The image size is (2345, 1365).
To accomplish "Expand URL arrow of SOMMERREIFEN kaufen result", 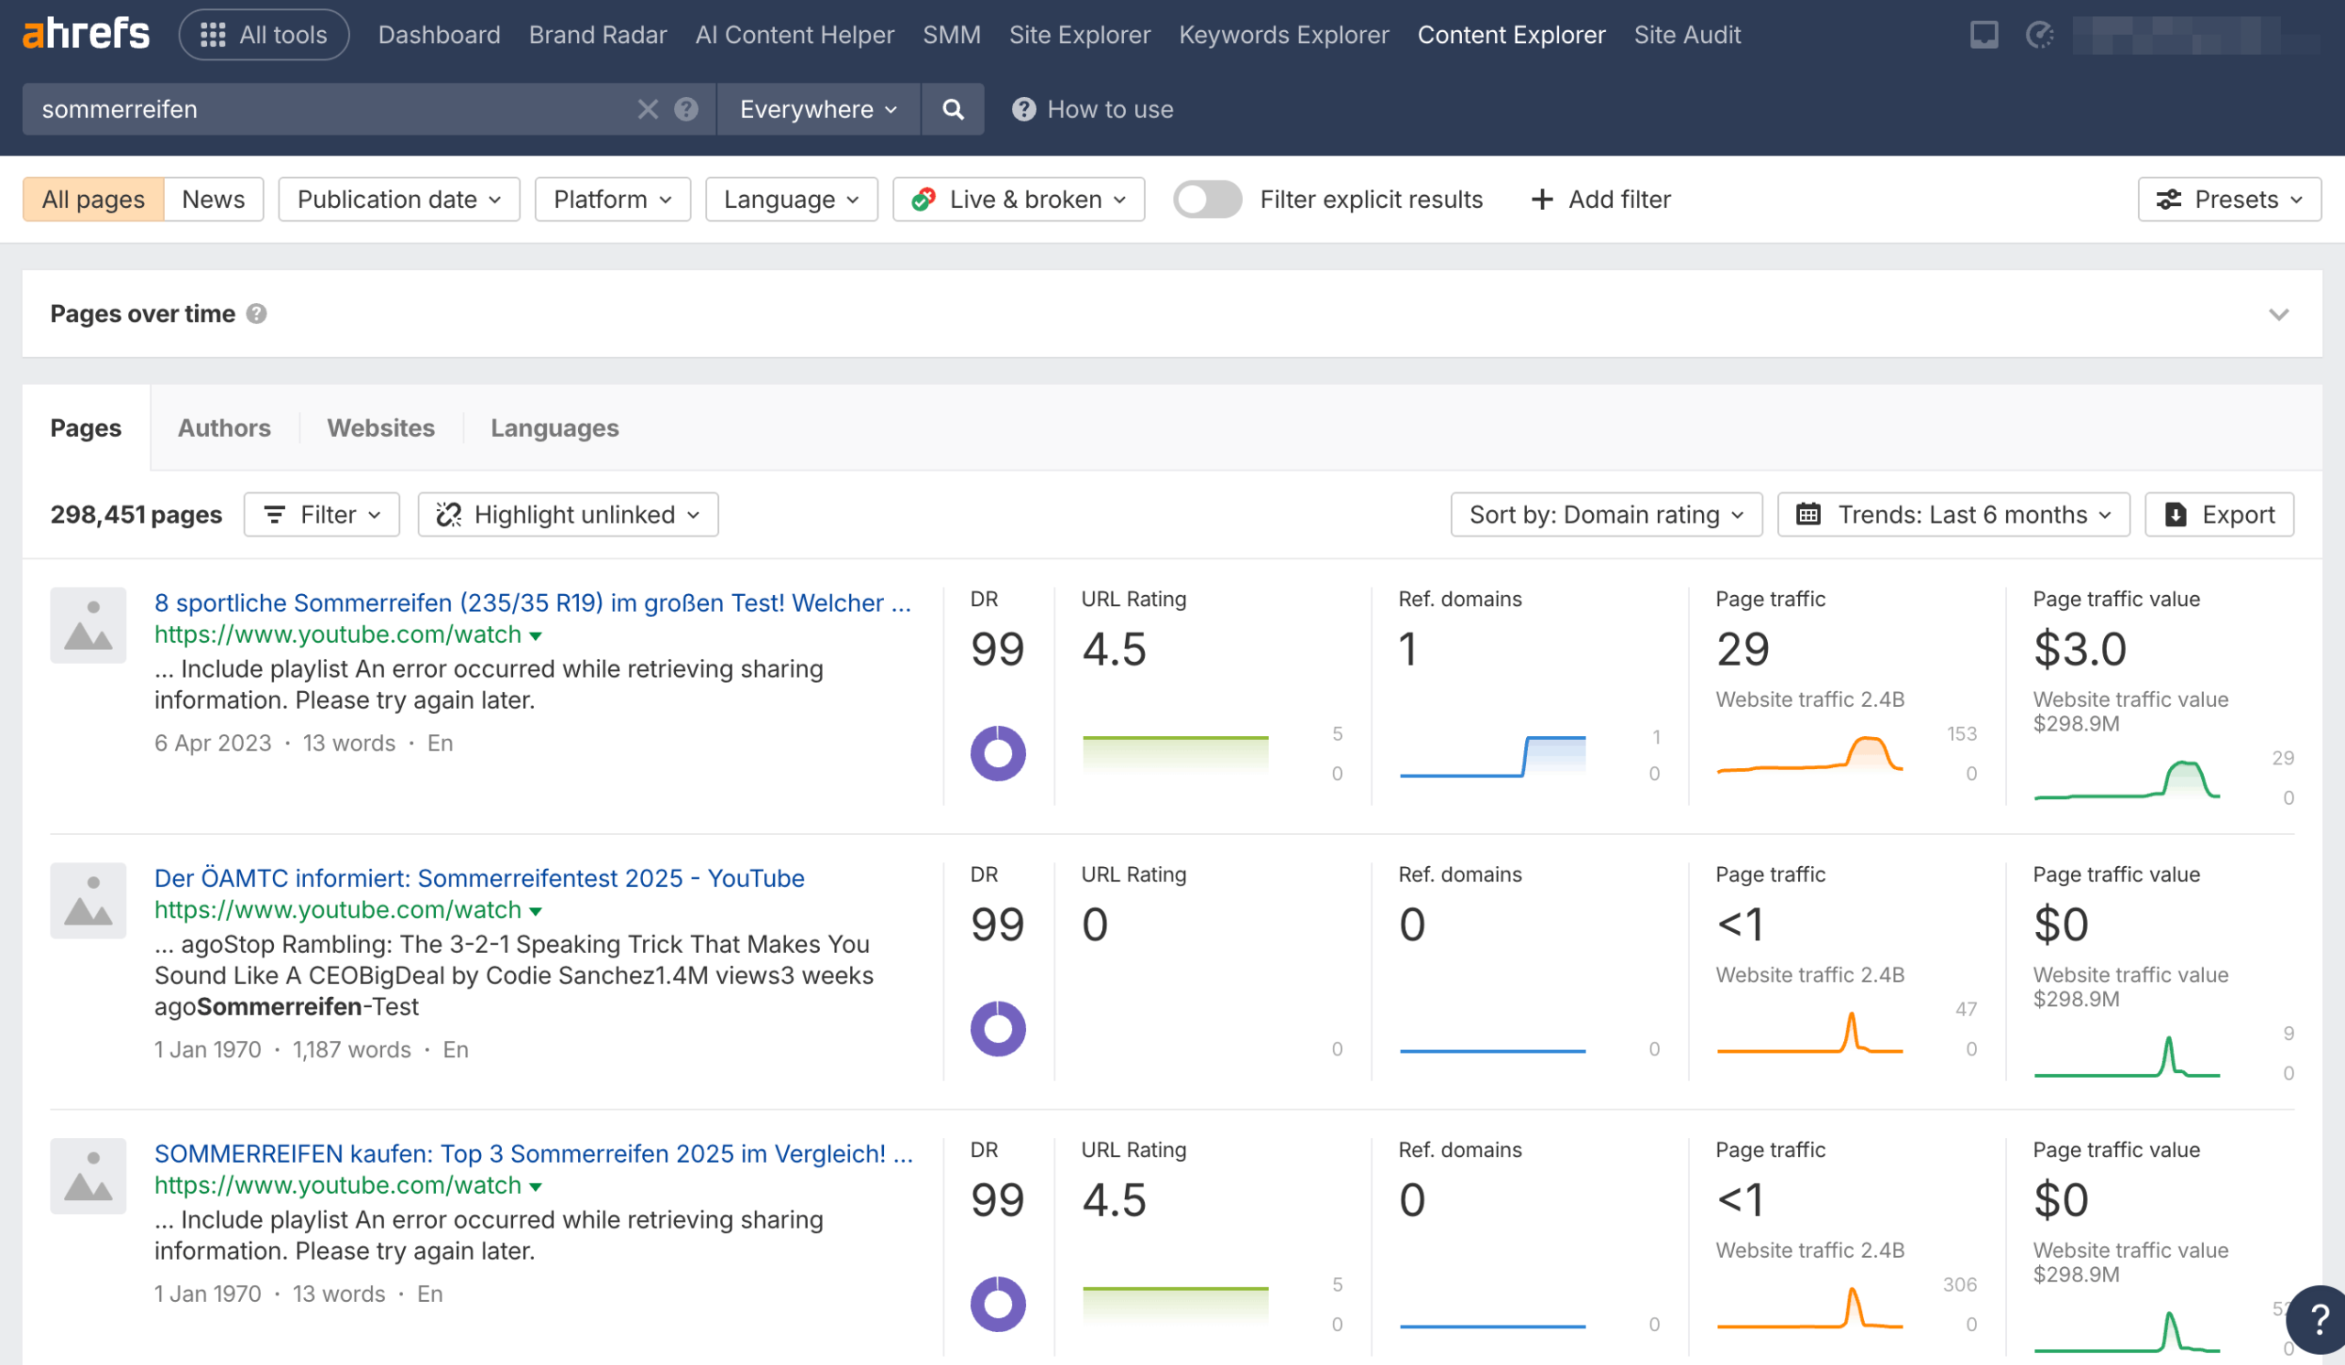I will 535,1186.
